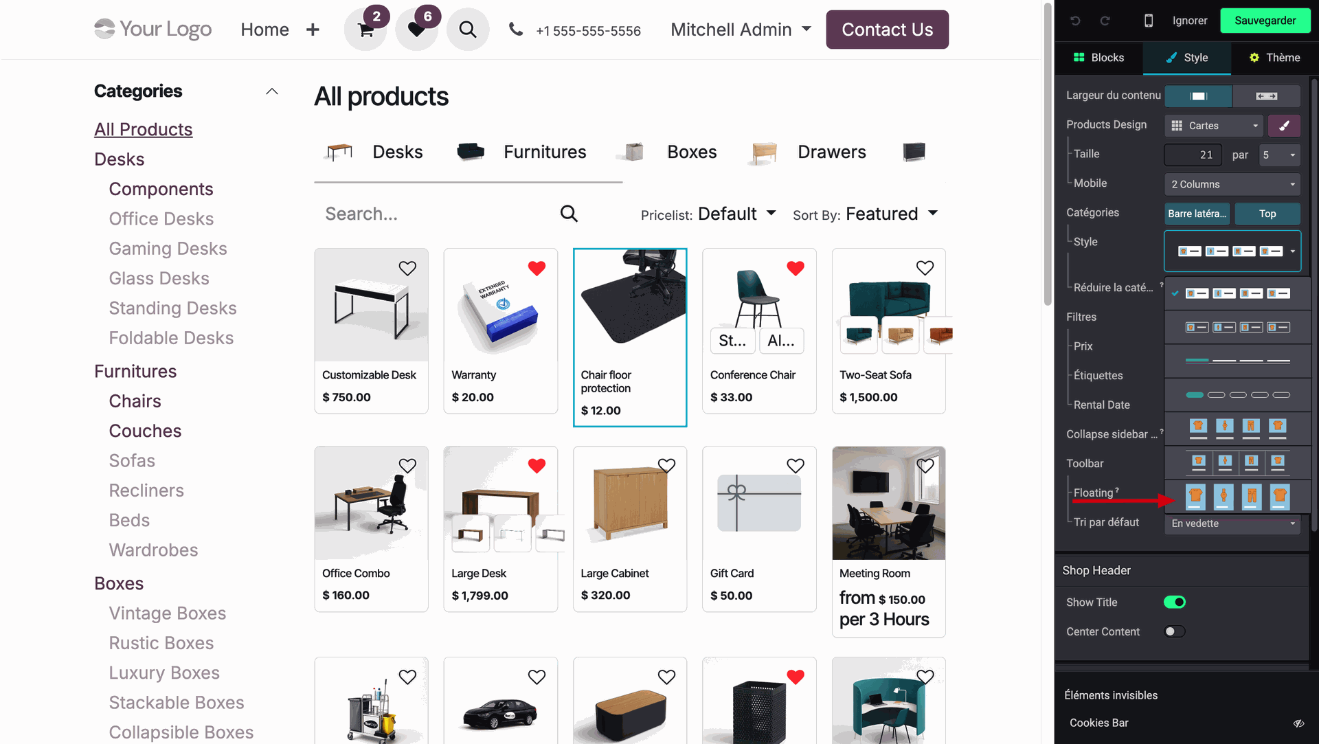Collapse the Categories sidebar chevron
This screenshot has height=744, width=1319.
[x=272, y=91]
